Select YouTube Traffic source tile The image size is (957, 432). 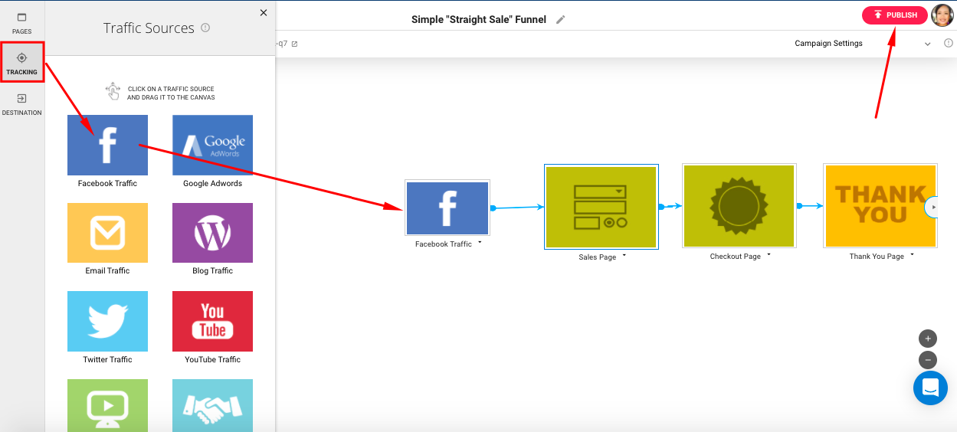[212, 321]
